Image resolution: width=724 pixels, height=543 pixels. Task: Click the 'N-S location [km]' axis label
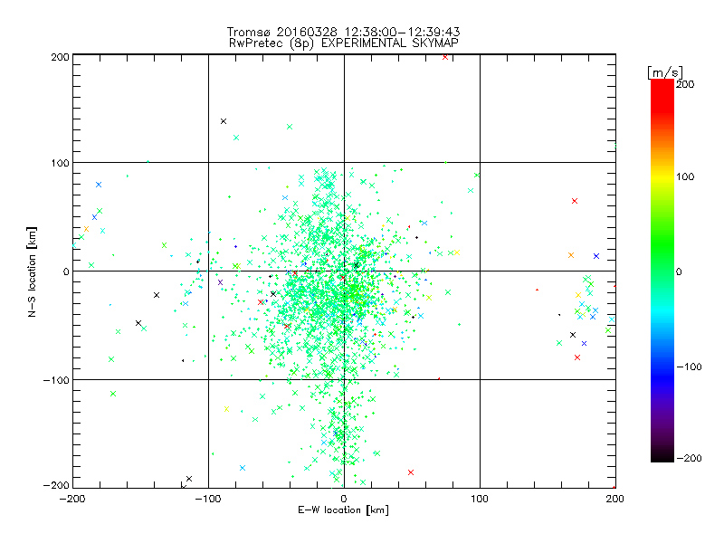click(x=32, y=272)
